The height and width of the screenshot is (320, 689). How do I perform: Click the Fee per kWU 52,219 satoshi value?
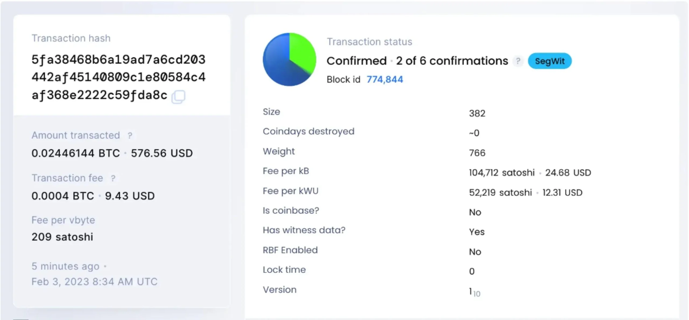click(x=500, y=193)
